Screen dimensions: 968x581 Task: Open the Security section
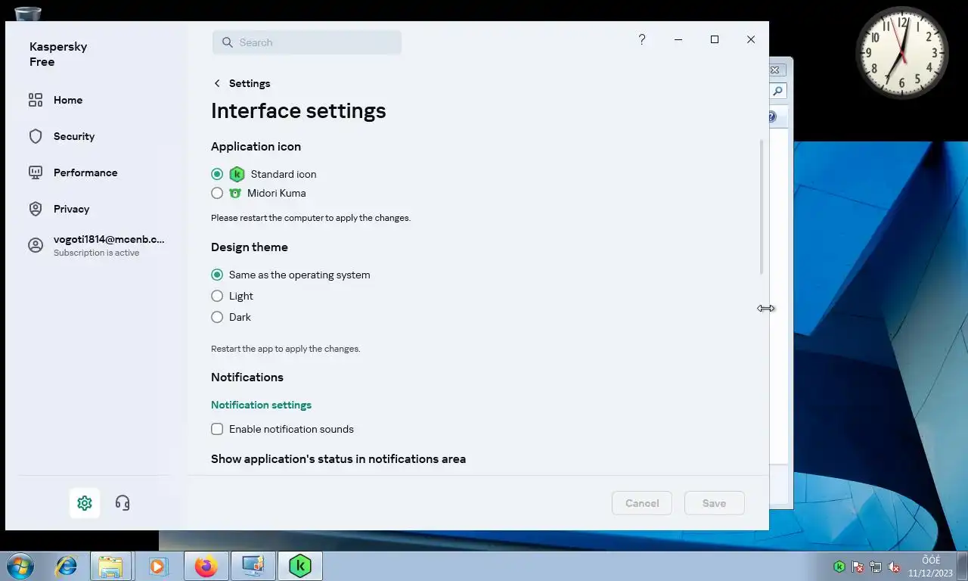point(74,136)
